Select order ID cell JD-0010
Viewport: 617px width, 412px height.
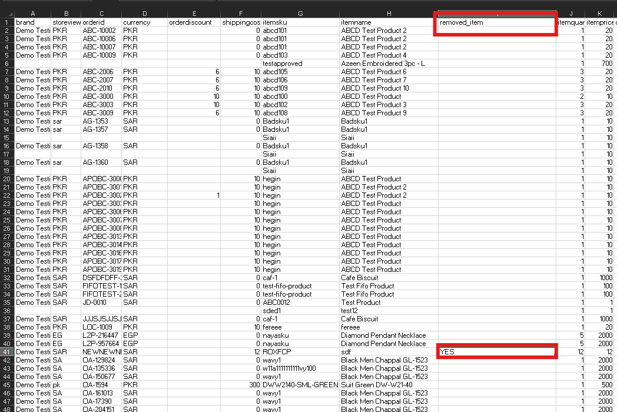(101, 303)
